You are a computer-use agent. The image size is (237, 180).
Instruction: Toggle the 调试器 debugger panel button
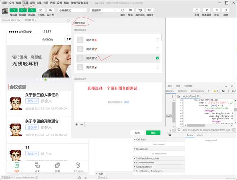point(32,10)
